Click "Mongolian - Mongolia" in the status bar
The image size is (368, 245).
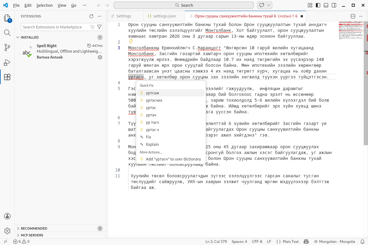click(334, 241)
